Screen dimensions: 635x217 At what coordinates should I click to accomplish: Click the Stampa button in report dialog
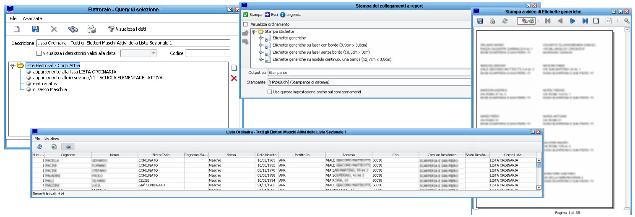[x=252, y=15]
